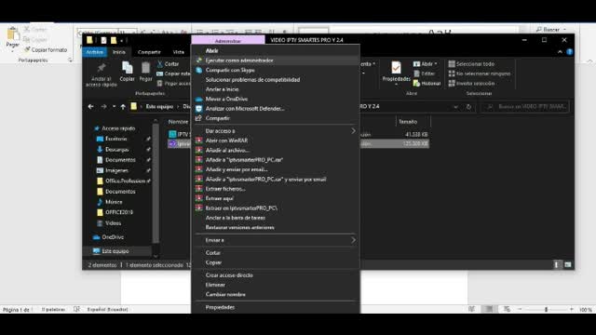
Task: Switch to the Compartir ribbon tab
Action: 149,52
